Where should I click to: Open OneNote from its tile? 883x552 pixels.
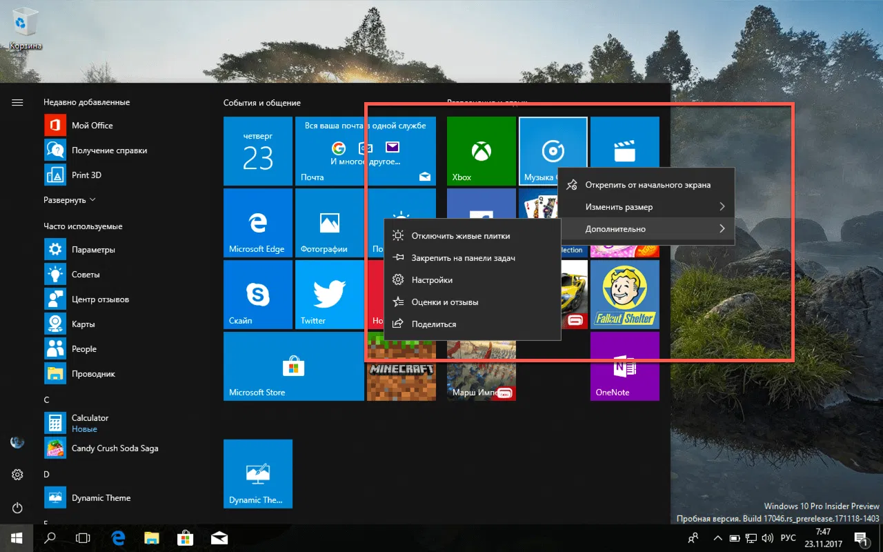tap(624, 366)
